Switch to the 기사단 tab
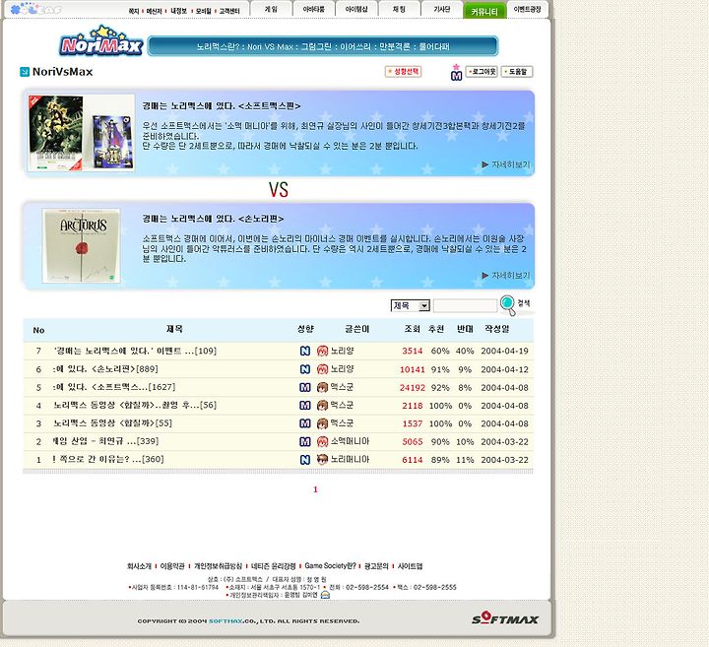This screenshot has width=709, height=647. 442,9
